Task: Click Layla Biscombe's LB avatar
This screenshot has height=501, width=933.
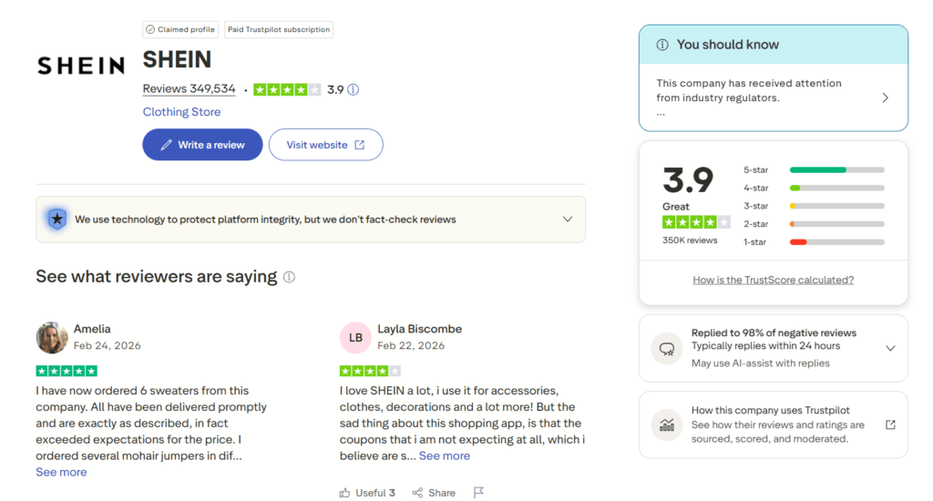Action: pos(355,337)
